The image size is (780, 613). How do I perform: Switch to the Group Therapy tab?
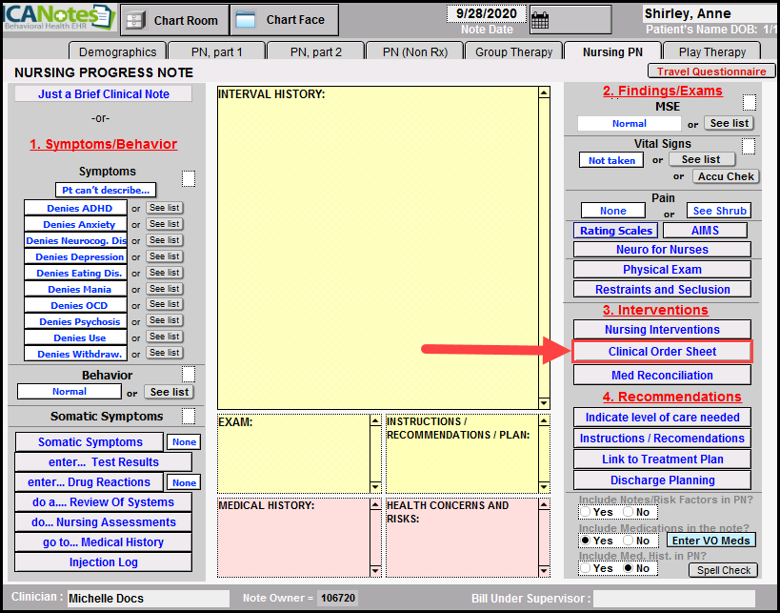click(x=513, y=52)
